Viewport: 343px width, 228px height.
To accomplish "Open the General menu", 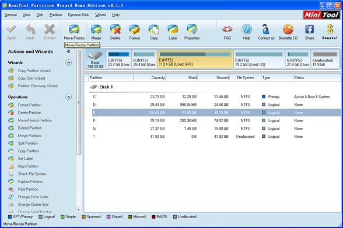I will pos(10,15).
